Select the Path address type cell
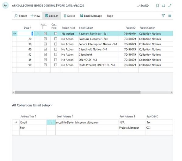This screenshot has height=161, width=182. click(33, 128)
